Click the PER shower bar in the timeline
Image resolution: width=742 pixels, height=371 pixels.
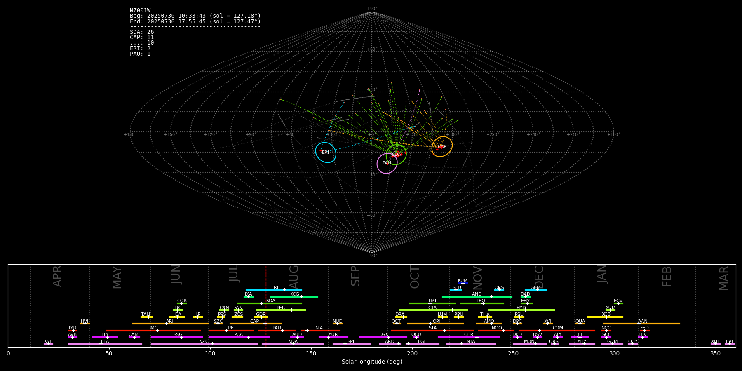281,310
